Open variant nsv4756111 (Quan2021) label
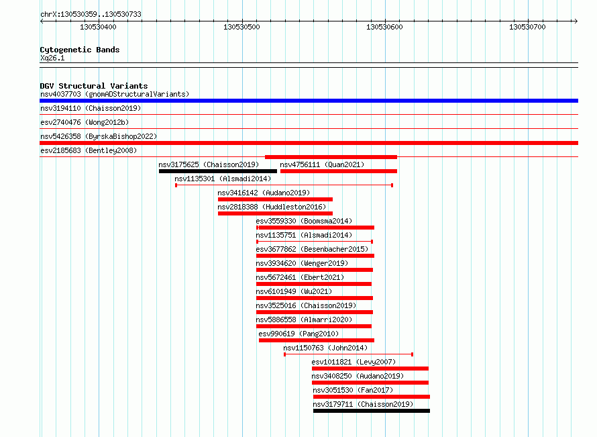 pyautogui.click(x=322, y=164)
